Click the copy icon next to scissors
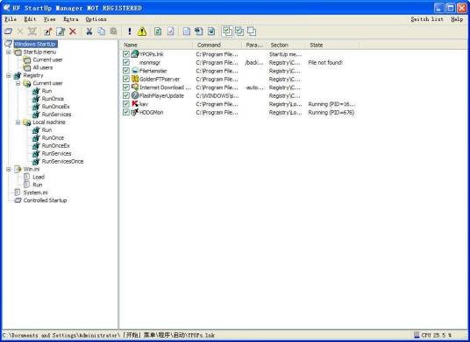The width and height of the screenshot is (470, 342). (x=102, y=31)
